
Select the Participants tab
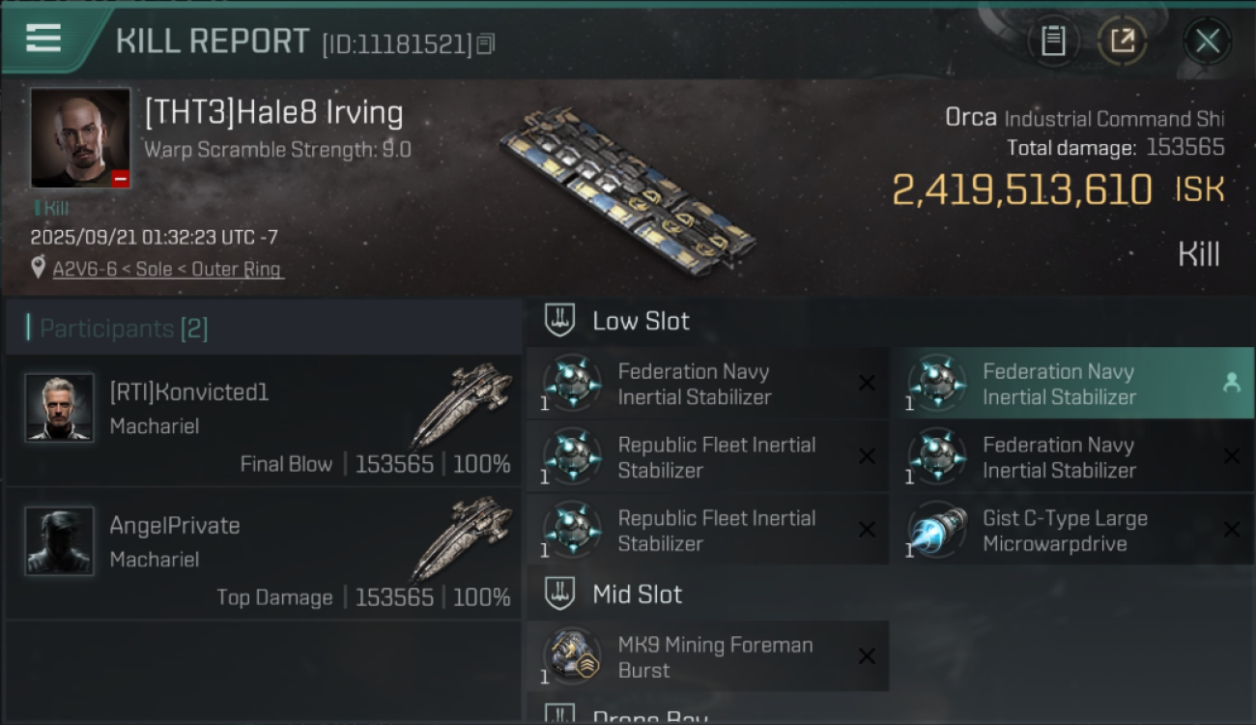pyautogui.click(x=124, y=329)
